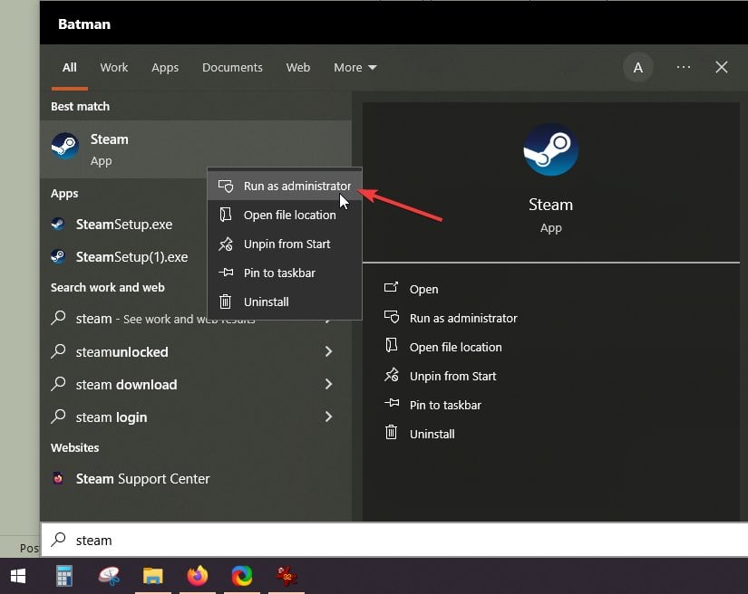Choose Open file location in the context menu
Viewport: 748px width, 594px height.
pyautogui.click(x=285, y=215)
